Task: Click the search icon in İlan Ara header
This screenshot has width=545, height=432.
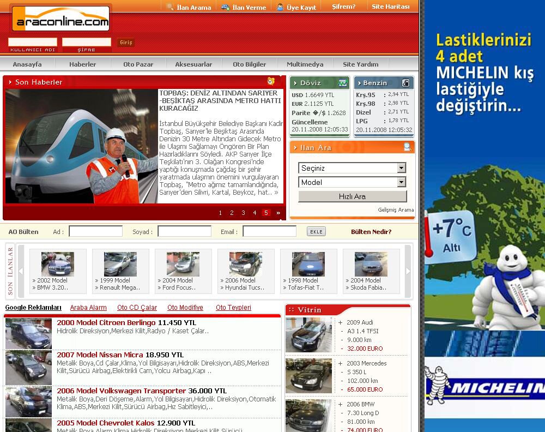Action: [x=407, y=147]
